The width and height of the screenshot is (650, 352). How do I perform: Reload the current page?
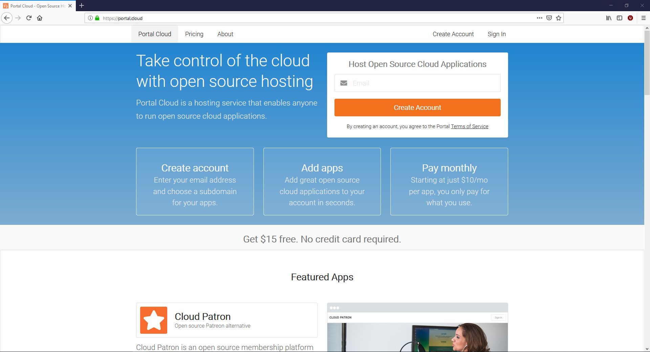(x=29, y=18)
